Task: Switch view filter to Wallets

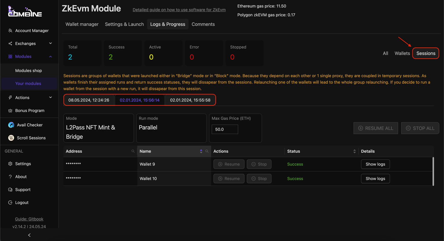Action: (402, 53)
